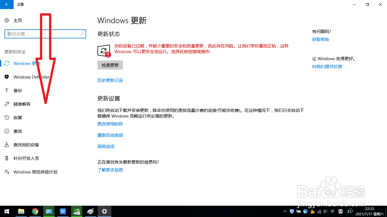Open the WPS Writer taskbar icon

63,211
